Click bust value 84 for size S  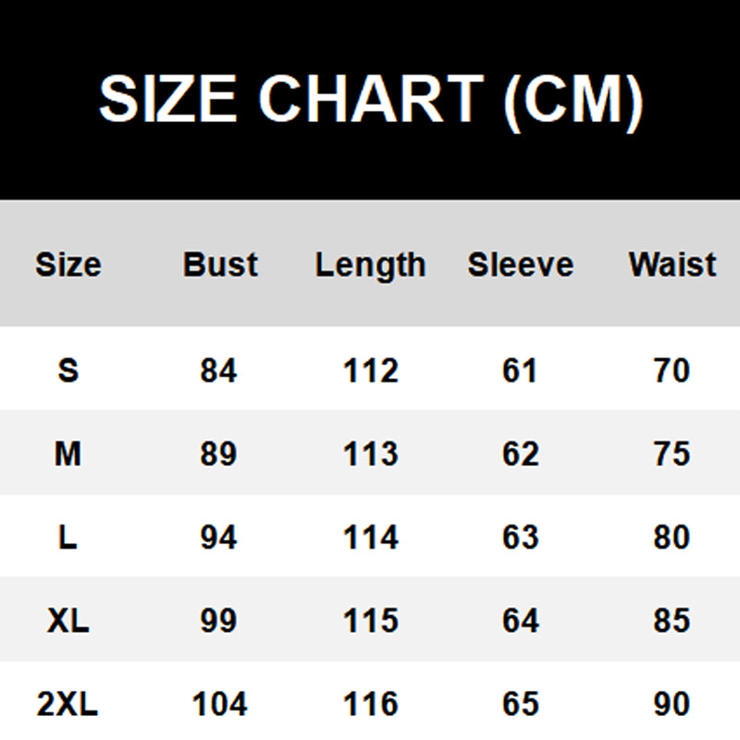point(219,371)
